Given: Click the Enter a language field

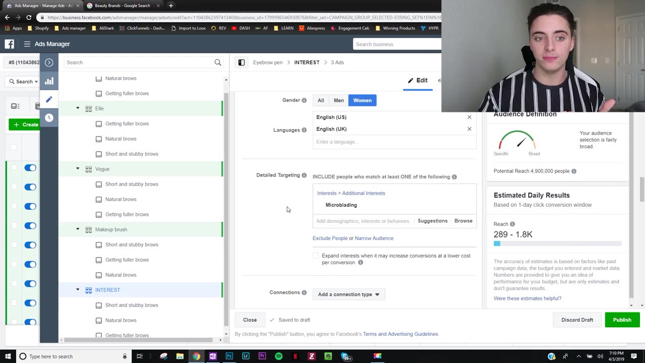Looking at the screenshot, I should point(394,142).
